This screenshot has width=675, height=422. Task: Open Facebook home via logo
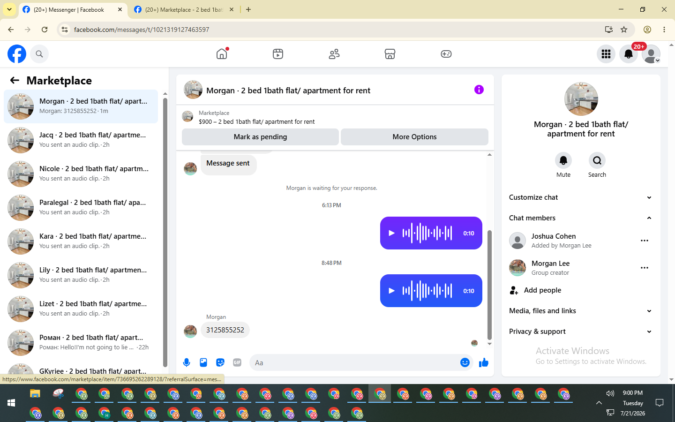coord(17,54)
